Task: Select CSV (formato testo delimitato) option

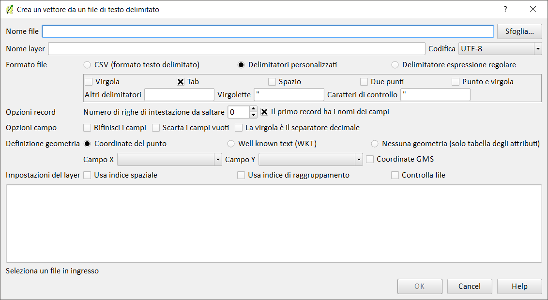Action: click(x=88, y=65)
